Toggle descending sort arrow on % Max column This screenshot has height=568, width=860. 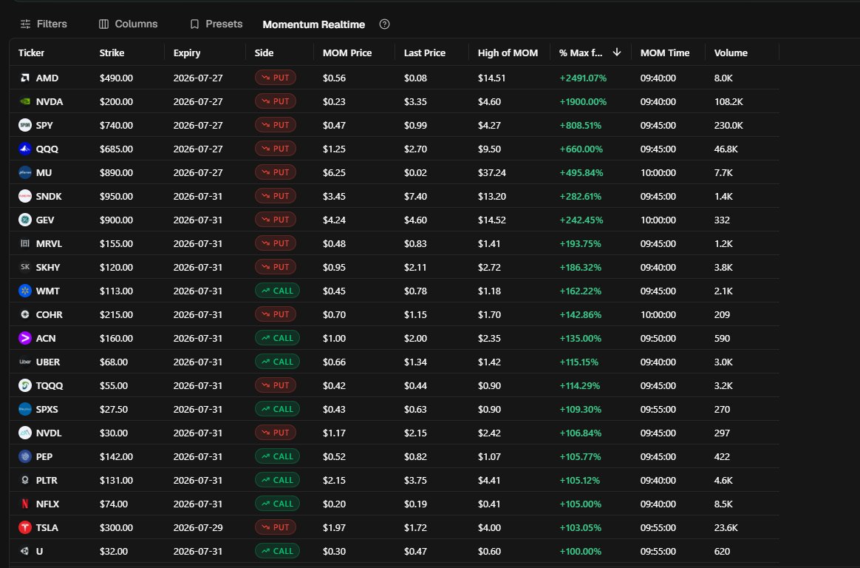coord(616,52)
